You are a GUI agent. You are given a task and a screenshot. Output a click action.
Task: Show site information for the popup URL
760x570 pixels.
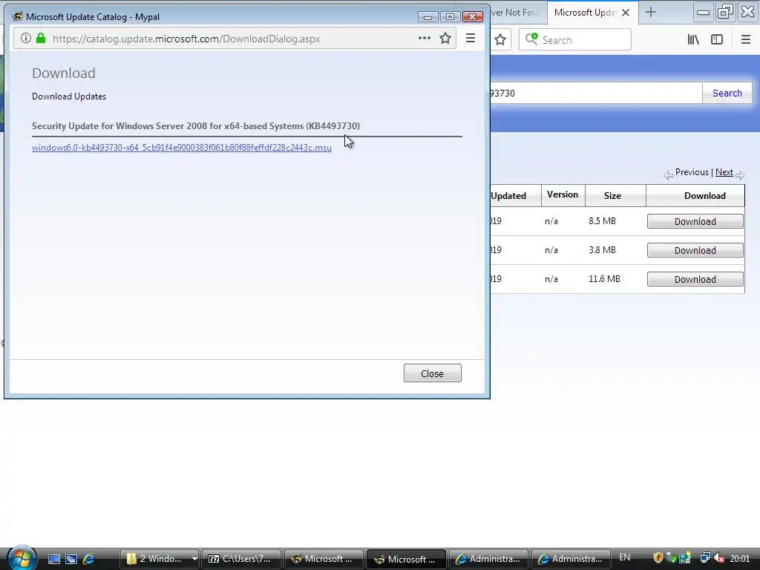point(26,38)
